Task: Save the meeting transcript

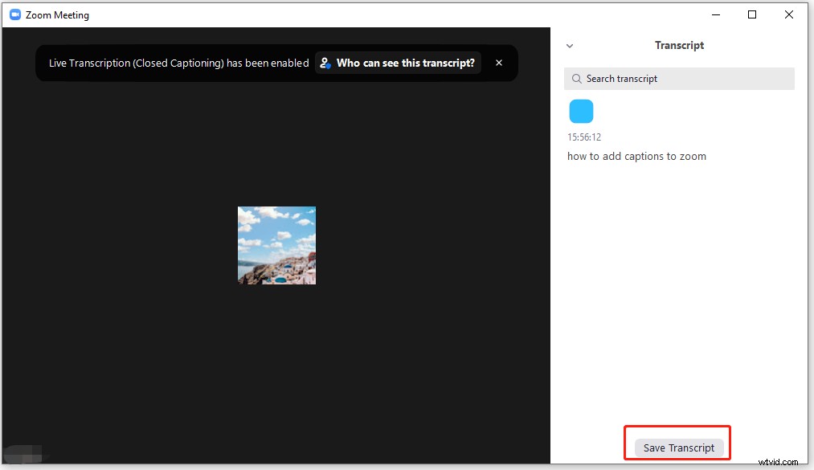Action: (x=677, y=447)
